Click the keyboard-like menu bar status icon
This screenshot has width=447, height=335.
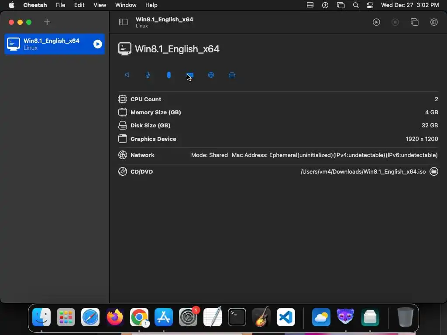310,5
